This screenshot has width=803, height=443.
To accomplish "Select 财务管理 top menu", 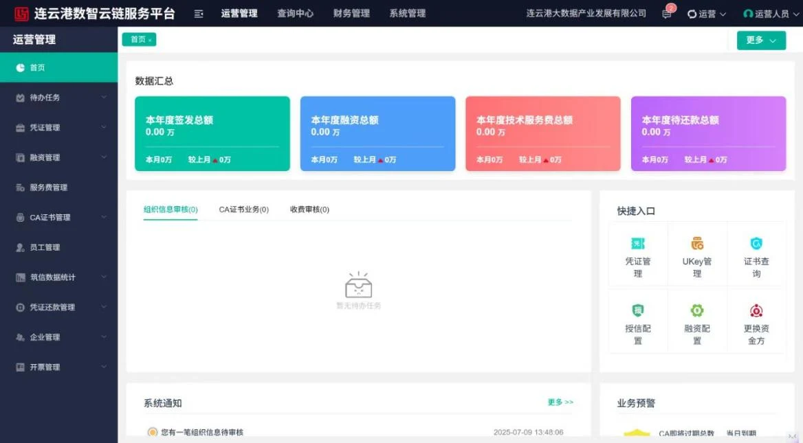I will pyautogui.click(x=351, y=14).
